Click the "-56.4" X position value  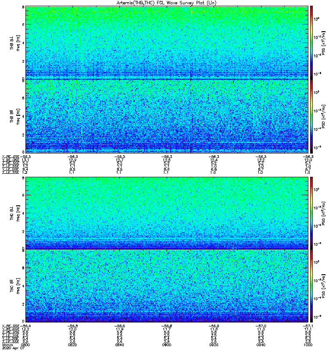point(26,326)
